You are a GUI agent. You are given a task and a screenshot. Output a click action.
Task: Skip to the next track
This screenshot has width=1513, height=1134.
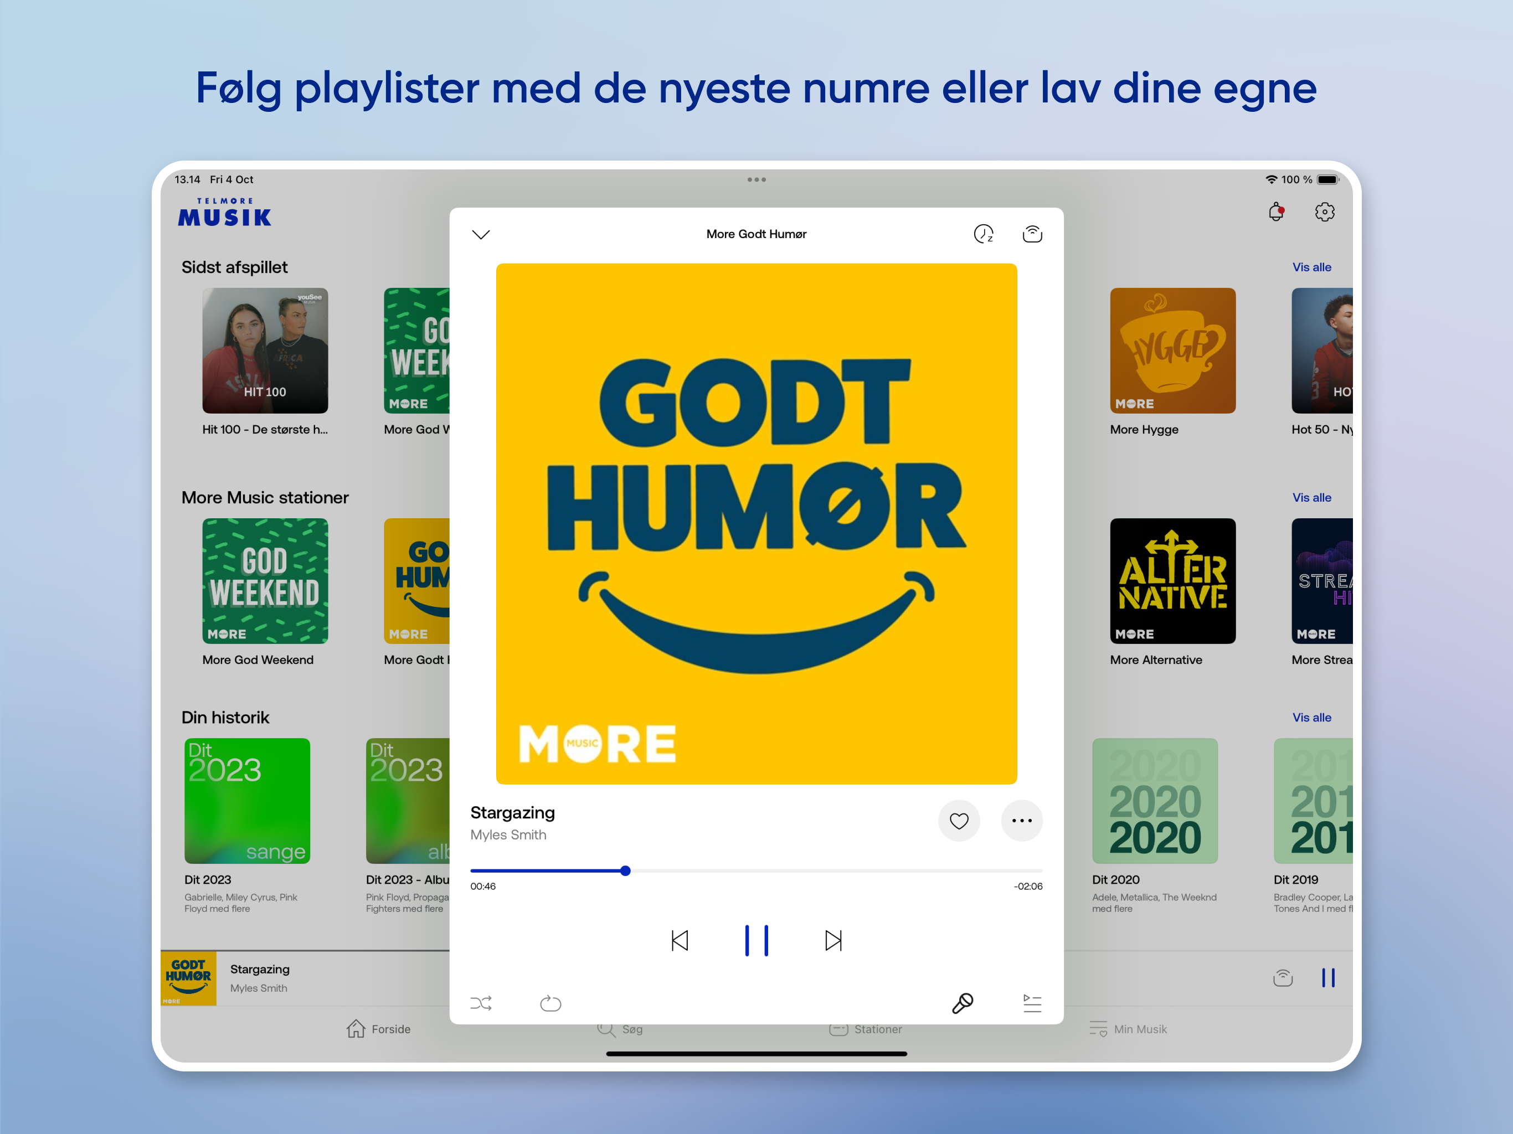click(833, 940)
